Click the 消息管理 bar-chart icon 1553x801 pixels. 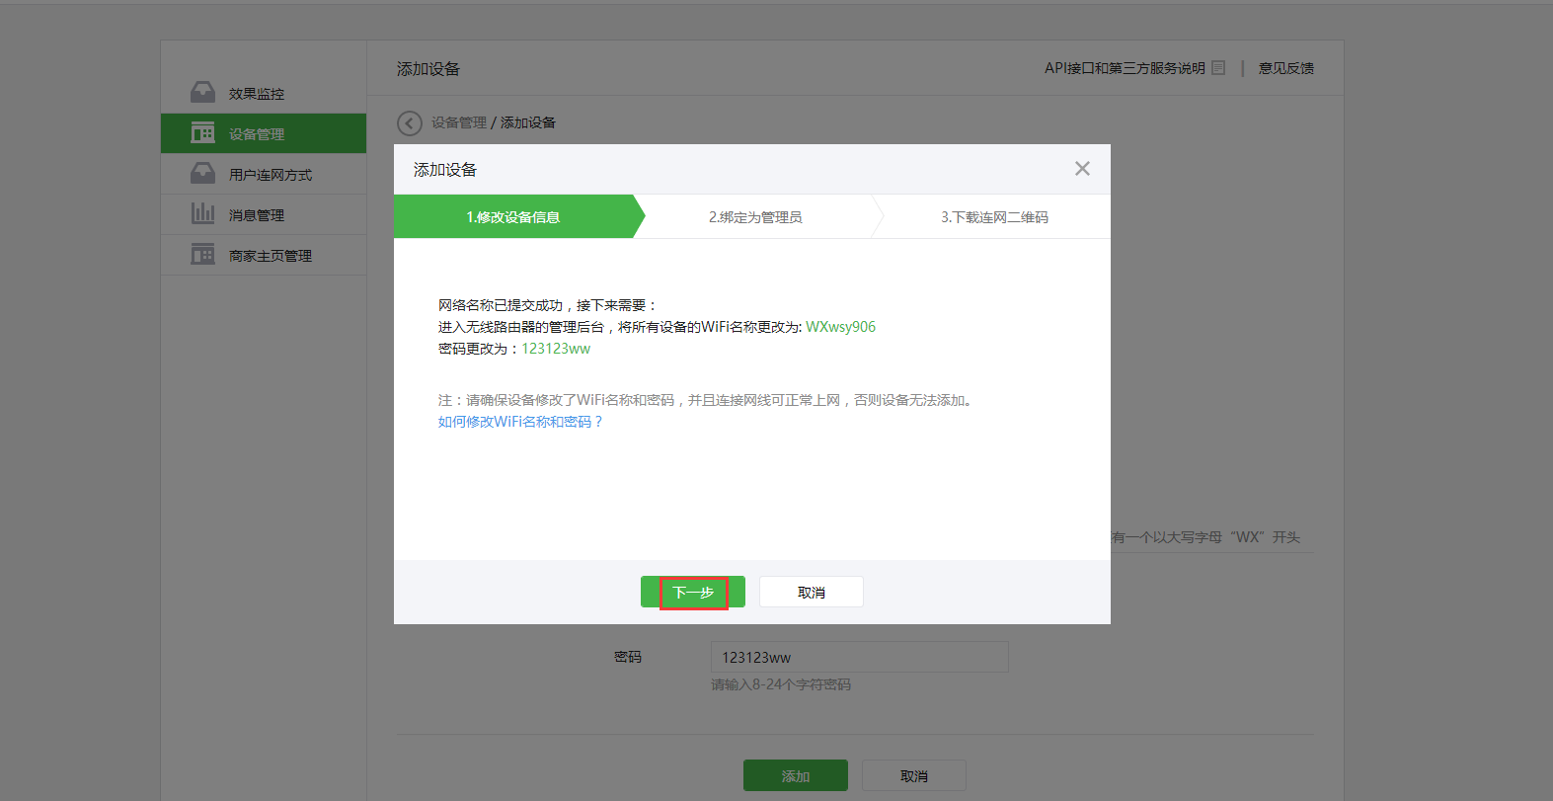pos(202,213)
